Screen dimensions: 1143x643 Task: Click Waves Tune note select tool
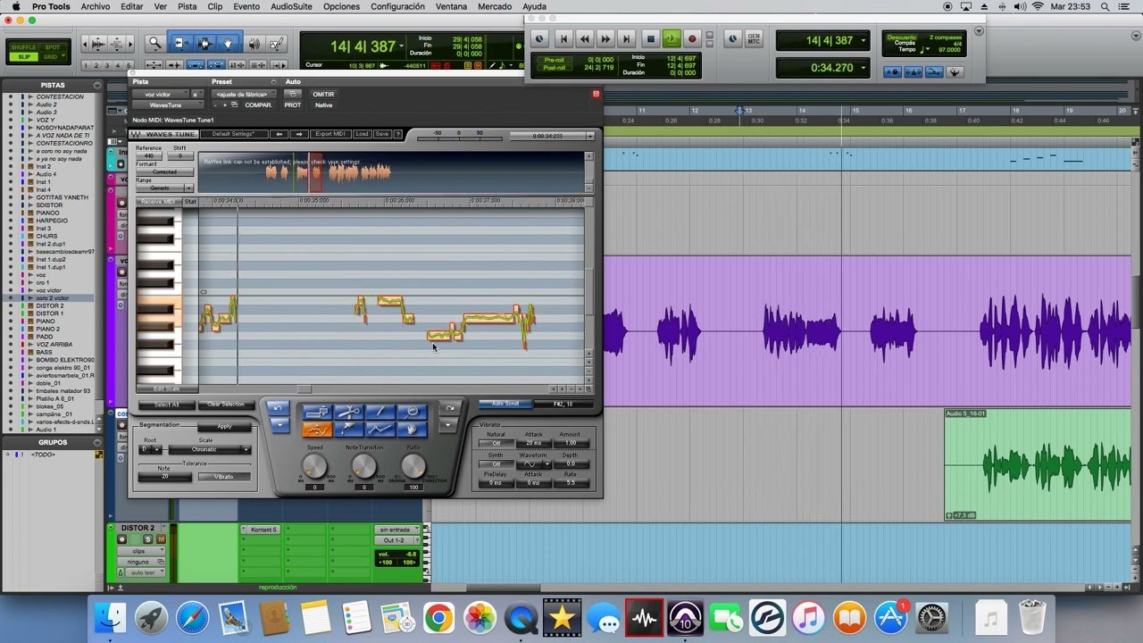click(x=317, y=412)
